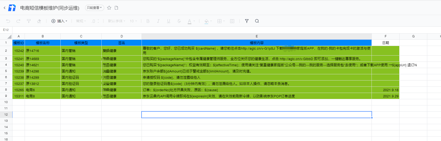Click cell with ID 15311
The height and width of the screenshot is (141, 441).
(x=19, y=96)
